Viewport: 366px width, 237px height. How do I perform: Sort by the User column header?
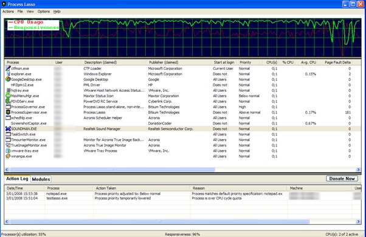pos(67,62)
